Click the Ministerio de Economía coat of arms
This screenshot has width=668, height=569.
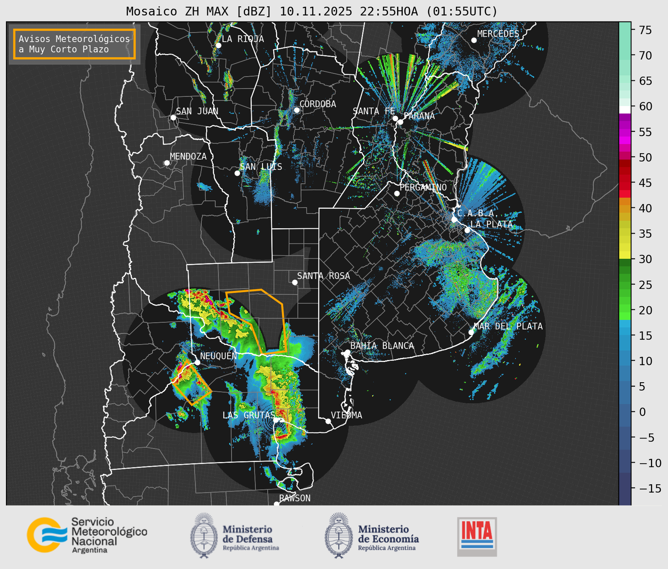pyautogui.click(x=339, y=535)
